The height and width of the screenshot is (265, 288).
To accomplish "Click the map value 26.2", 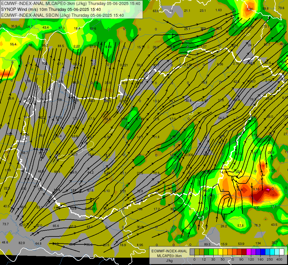I will tap(224, 226).
